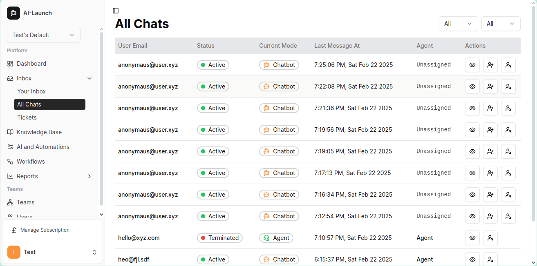View chat from 7:16:34 PM row
This screenshot has height=266, width=537.
pyautogui.click(x=472, y=195)
